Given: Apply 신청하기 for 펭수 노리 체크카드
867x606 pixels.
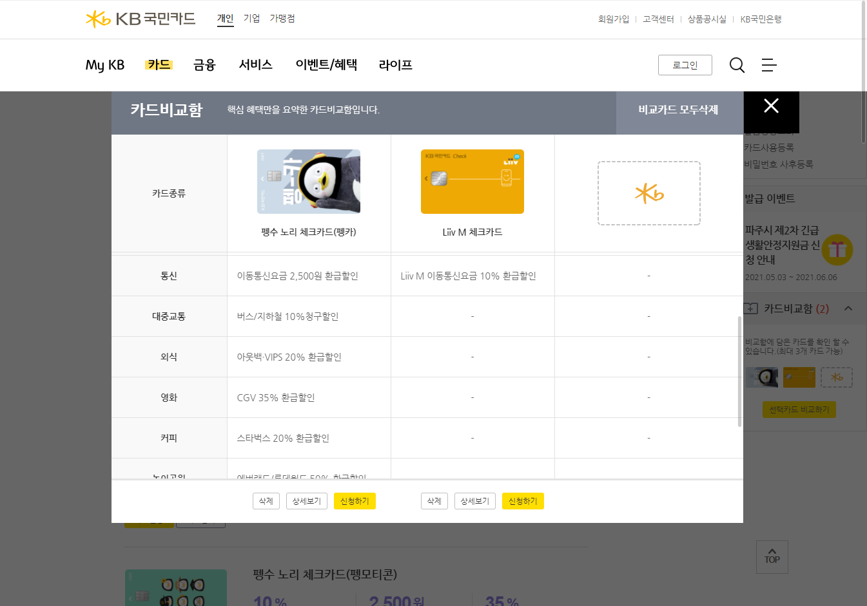Looking at the screenshot, I should click(355, 501).
